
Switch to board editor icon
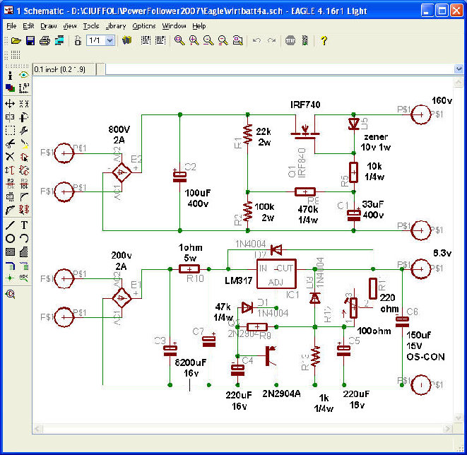(78, 40)
